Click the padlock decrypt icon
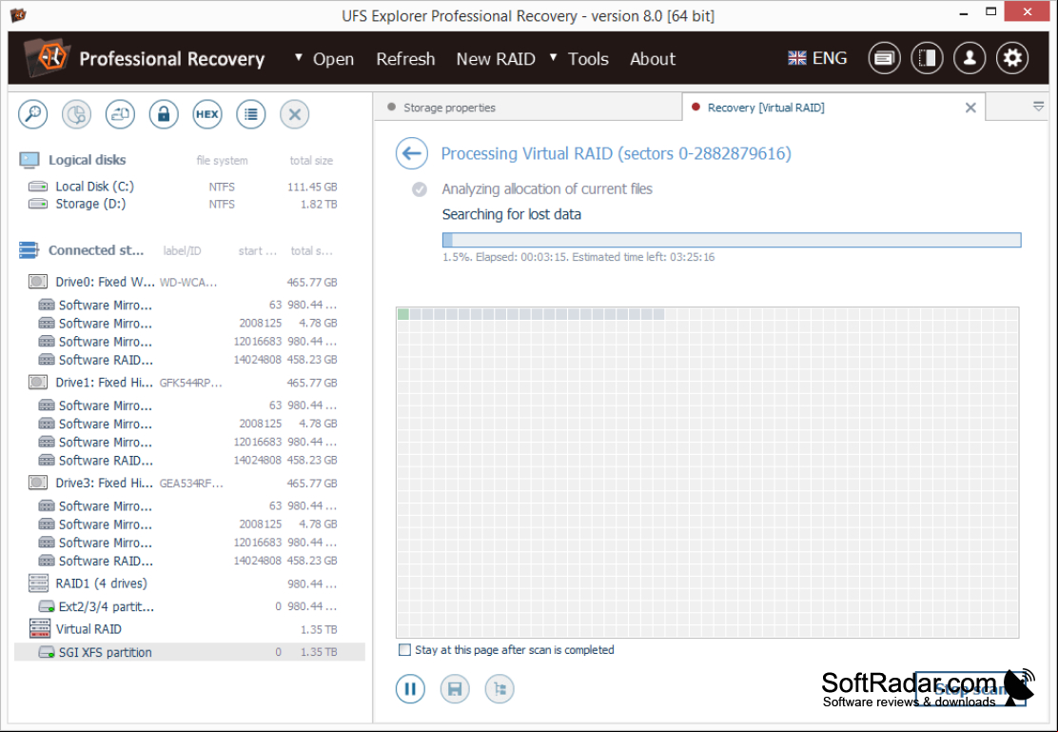 164,114
